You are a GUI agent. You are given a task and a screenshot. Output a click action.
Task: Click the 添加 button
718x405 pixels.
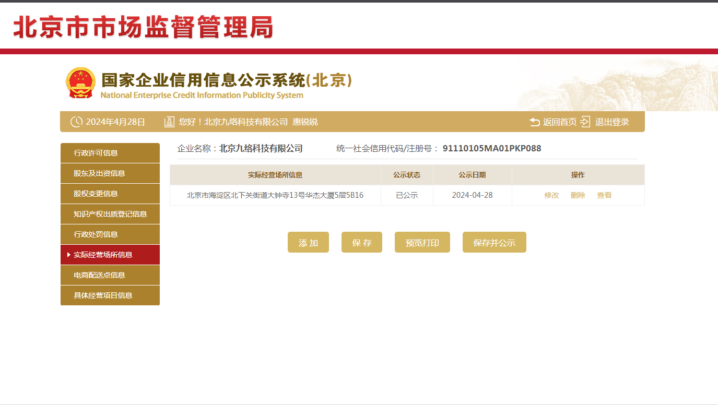click(x=308, y=242)
